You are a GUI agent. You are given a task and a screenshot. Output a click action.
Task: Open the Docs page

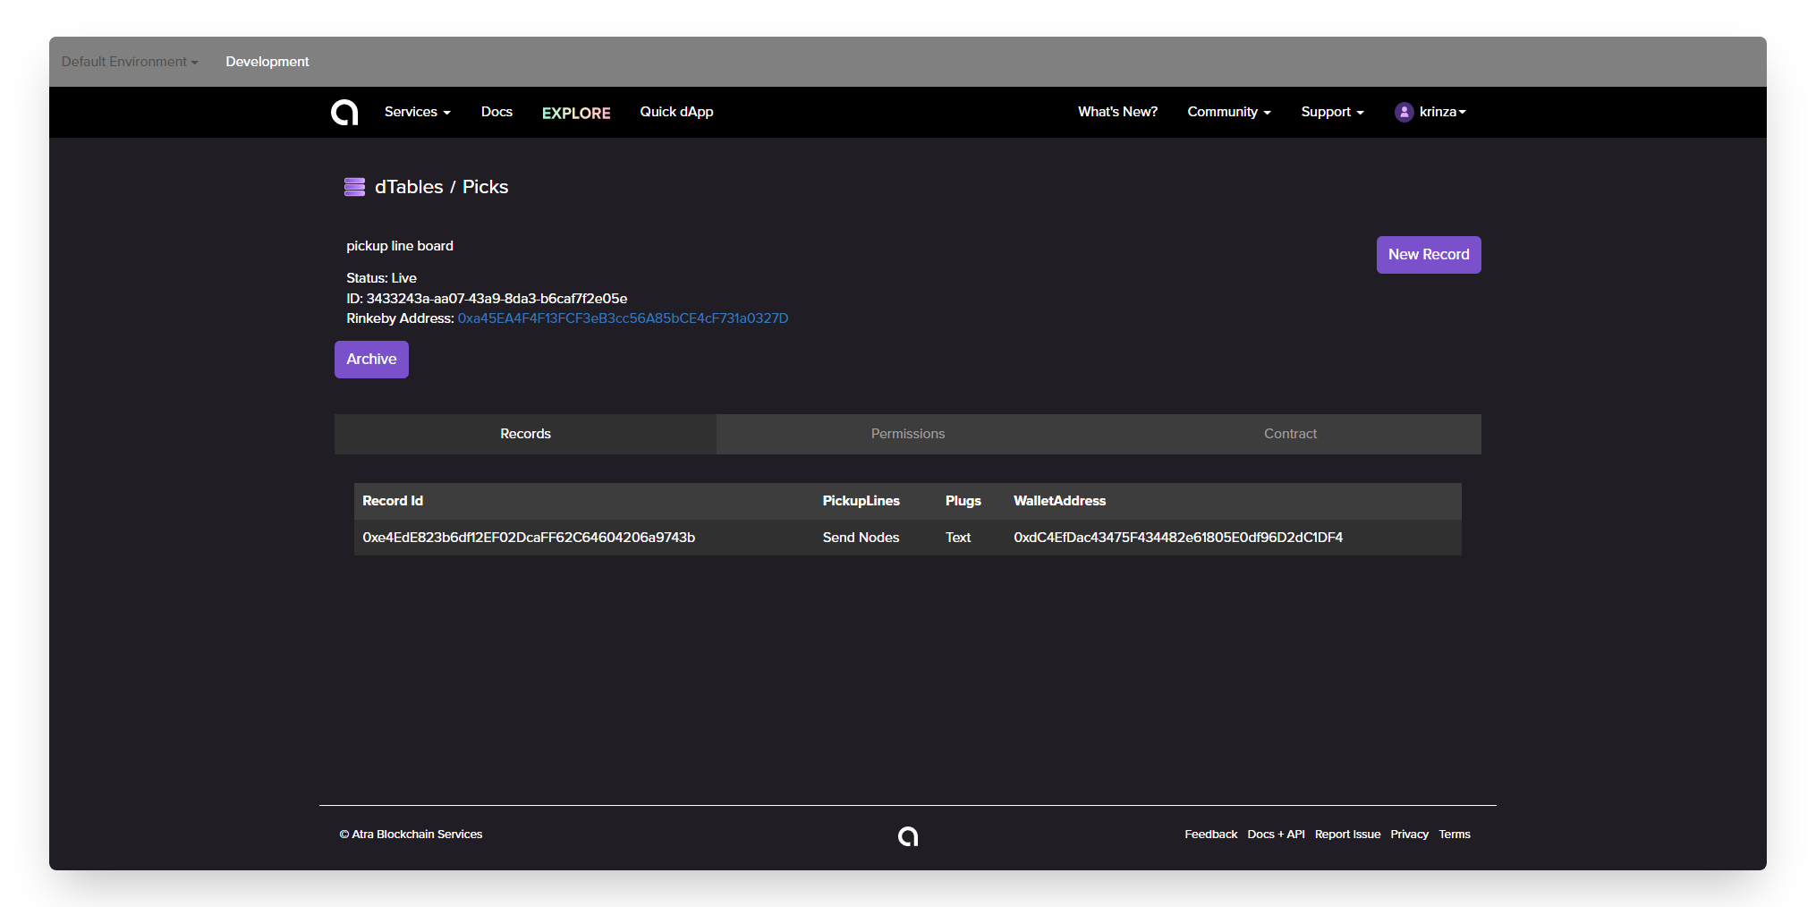click(x=496, y=112)
